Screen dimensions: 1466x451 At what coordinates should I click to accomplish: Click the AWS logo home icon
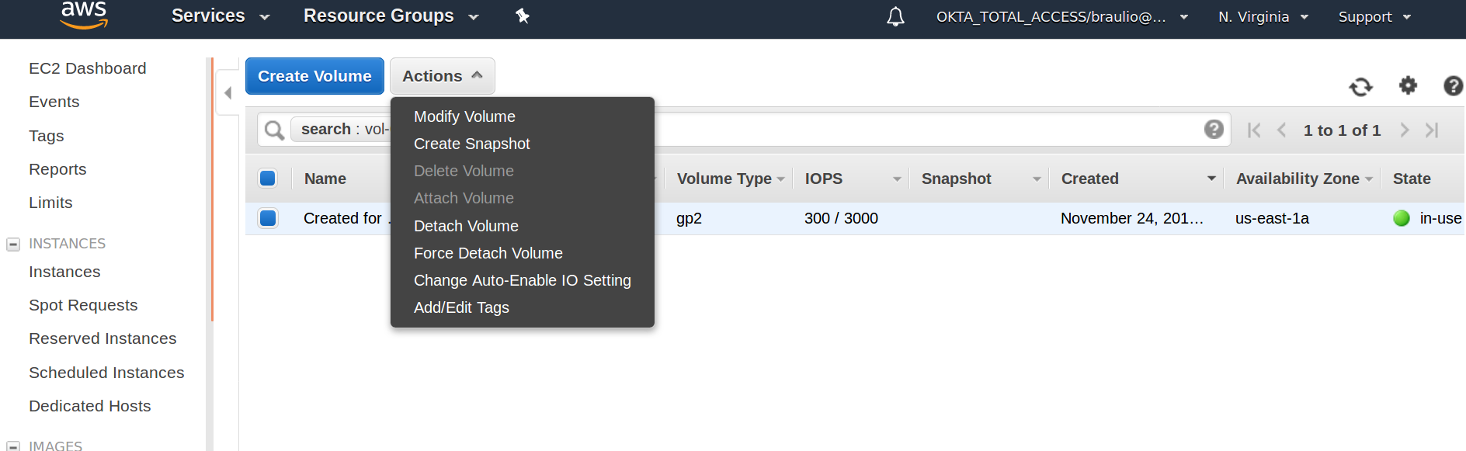pyautogui.click(x=84, y=15)
